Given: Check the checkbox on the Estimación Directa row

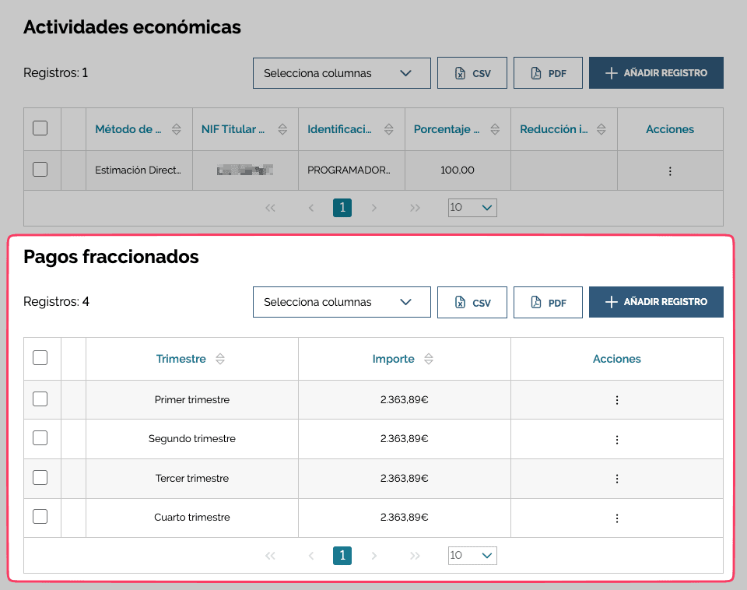Looking at the screenshot, I should 40,170.
